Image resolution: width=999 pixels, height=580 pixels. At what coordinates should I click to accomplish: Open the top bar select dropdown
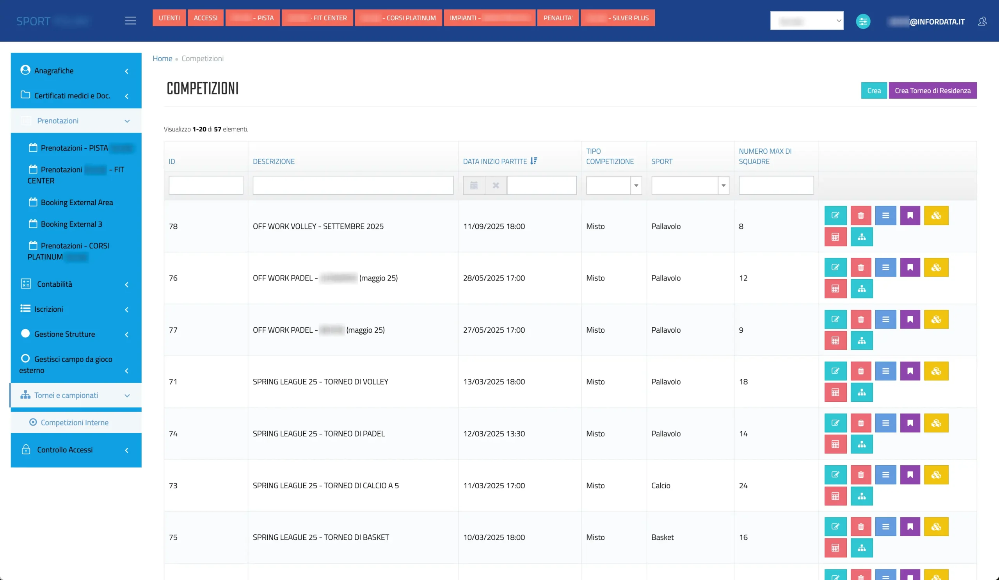pyautogui.click(x=806, y=21)
